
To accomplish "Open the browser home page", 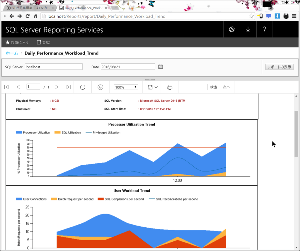I will coord(35,16).
